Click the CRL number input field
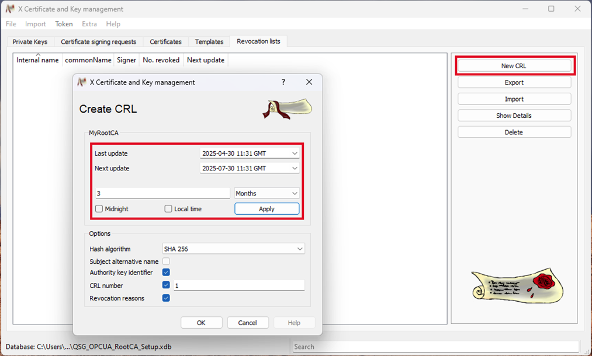Viewport: 592px width, 356px height. (x=238, y=285)
